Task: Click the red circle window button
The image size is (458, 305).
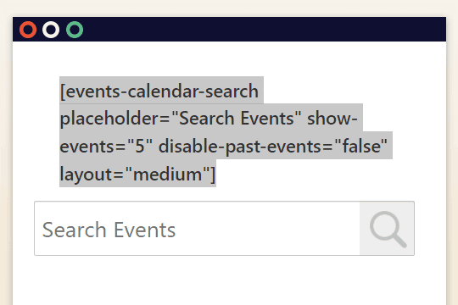Action: tap(28, 30)
